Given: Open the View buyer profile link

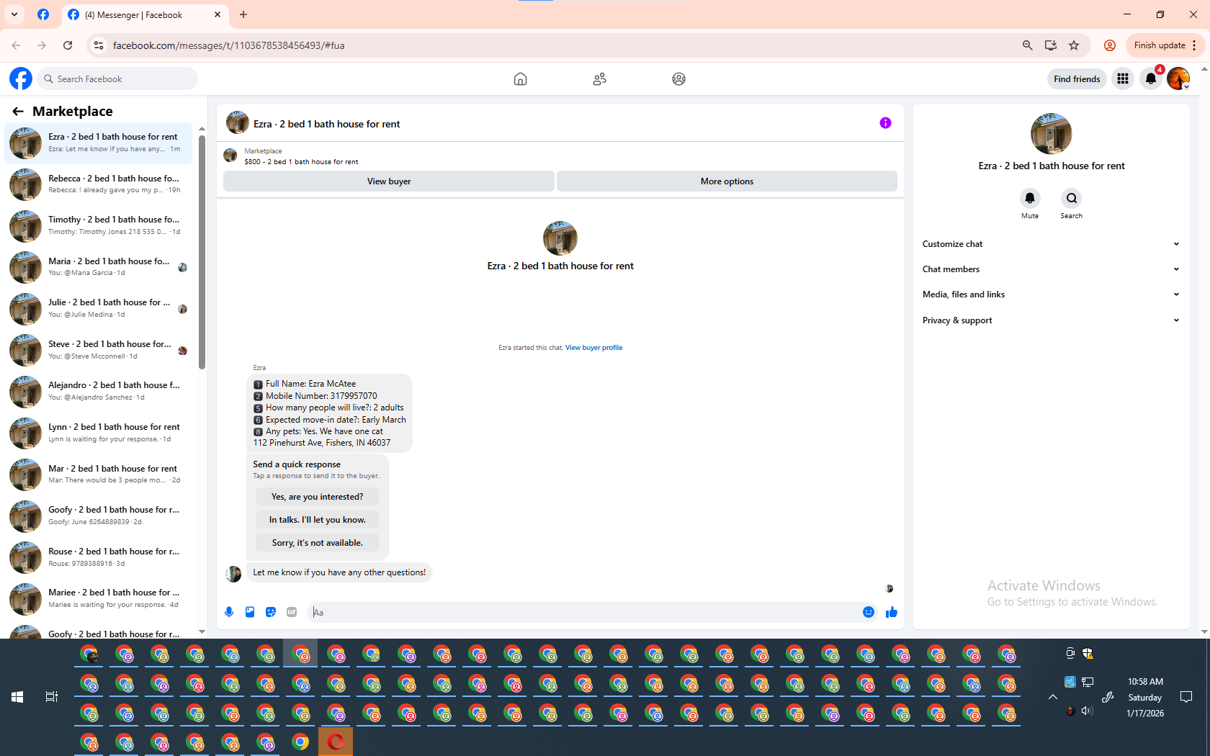Looking at the screenshot, I should point(593,348).
